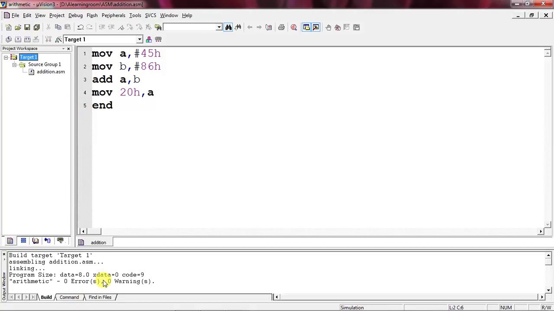The image size is (554, 311).
Task: Select addition.asm in the project tree
Action: [51, 72]
